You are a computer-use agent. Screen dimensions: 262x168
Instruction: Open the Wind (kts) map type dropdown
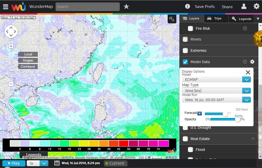coord(246,91)
